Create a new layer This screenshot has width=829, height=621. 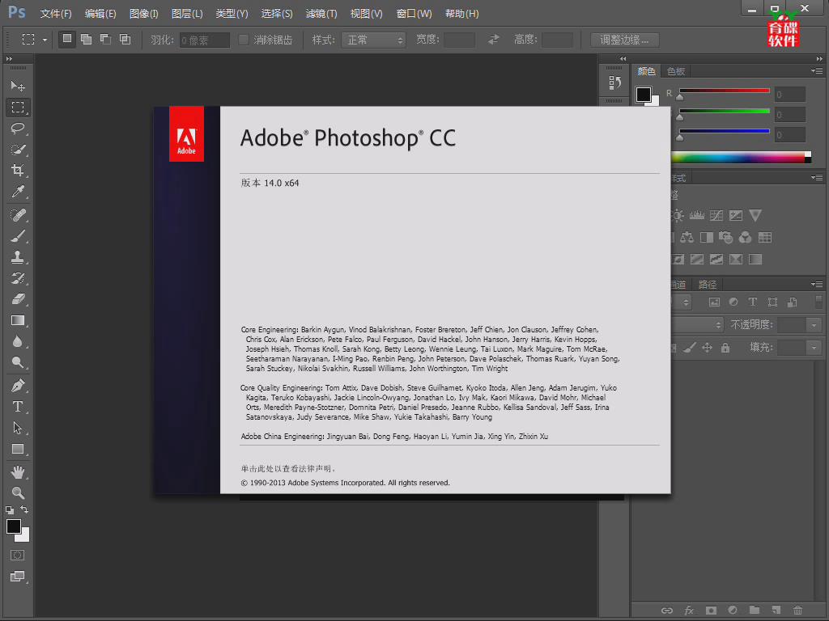[776, 610]
